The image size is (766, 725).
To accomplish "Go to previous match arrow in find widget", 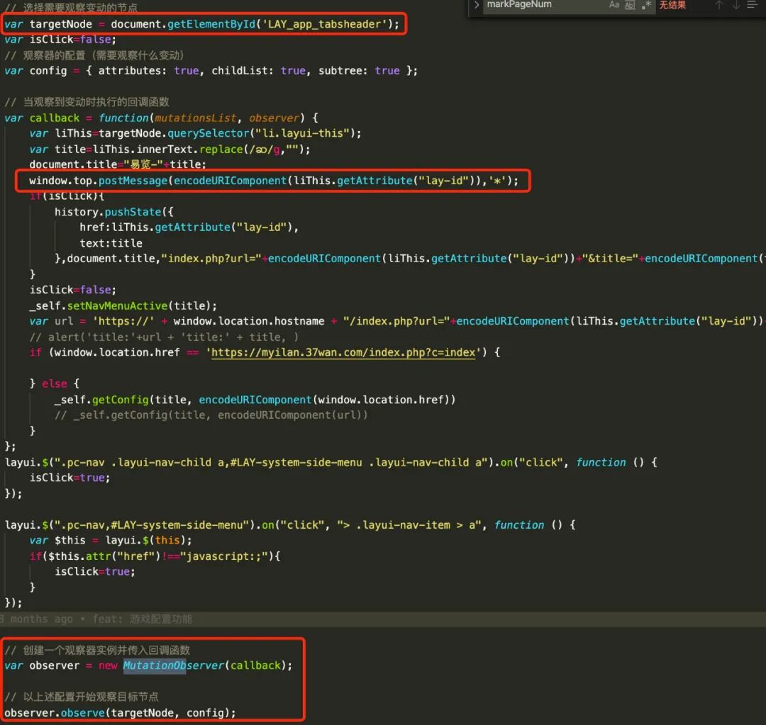I will tap(718, 6).
